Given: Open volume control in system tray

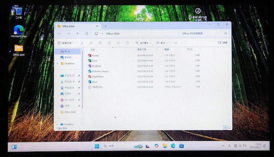Looking at the screenshot, I should (240, 145).
